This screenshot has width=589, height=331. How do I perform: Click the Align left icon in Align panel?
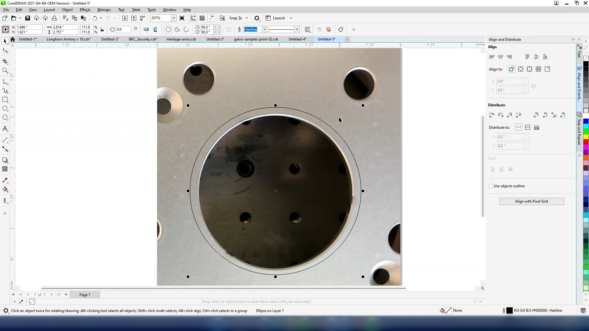[x=492, y=57]
